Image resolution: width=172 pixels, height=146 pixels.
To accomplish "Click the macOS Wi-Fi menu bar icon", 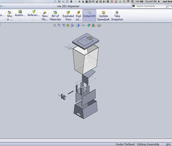I will point(128,1).
